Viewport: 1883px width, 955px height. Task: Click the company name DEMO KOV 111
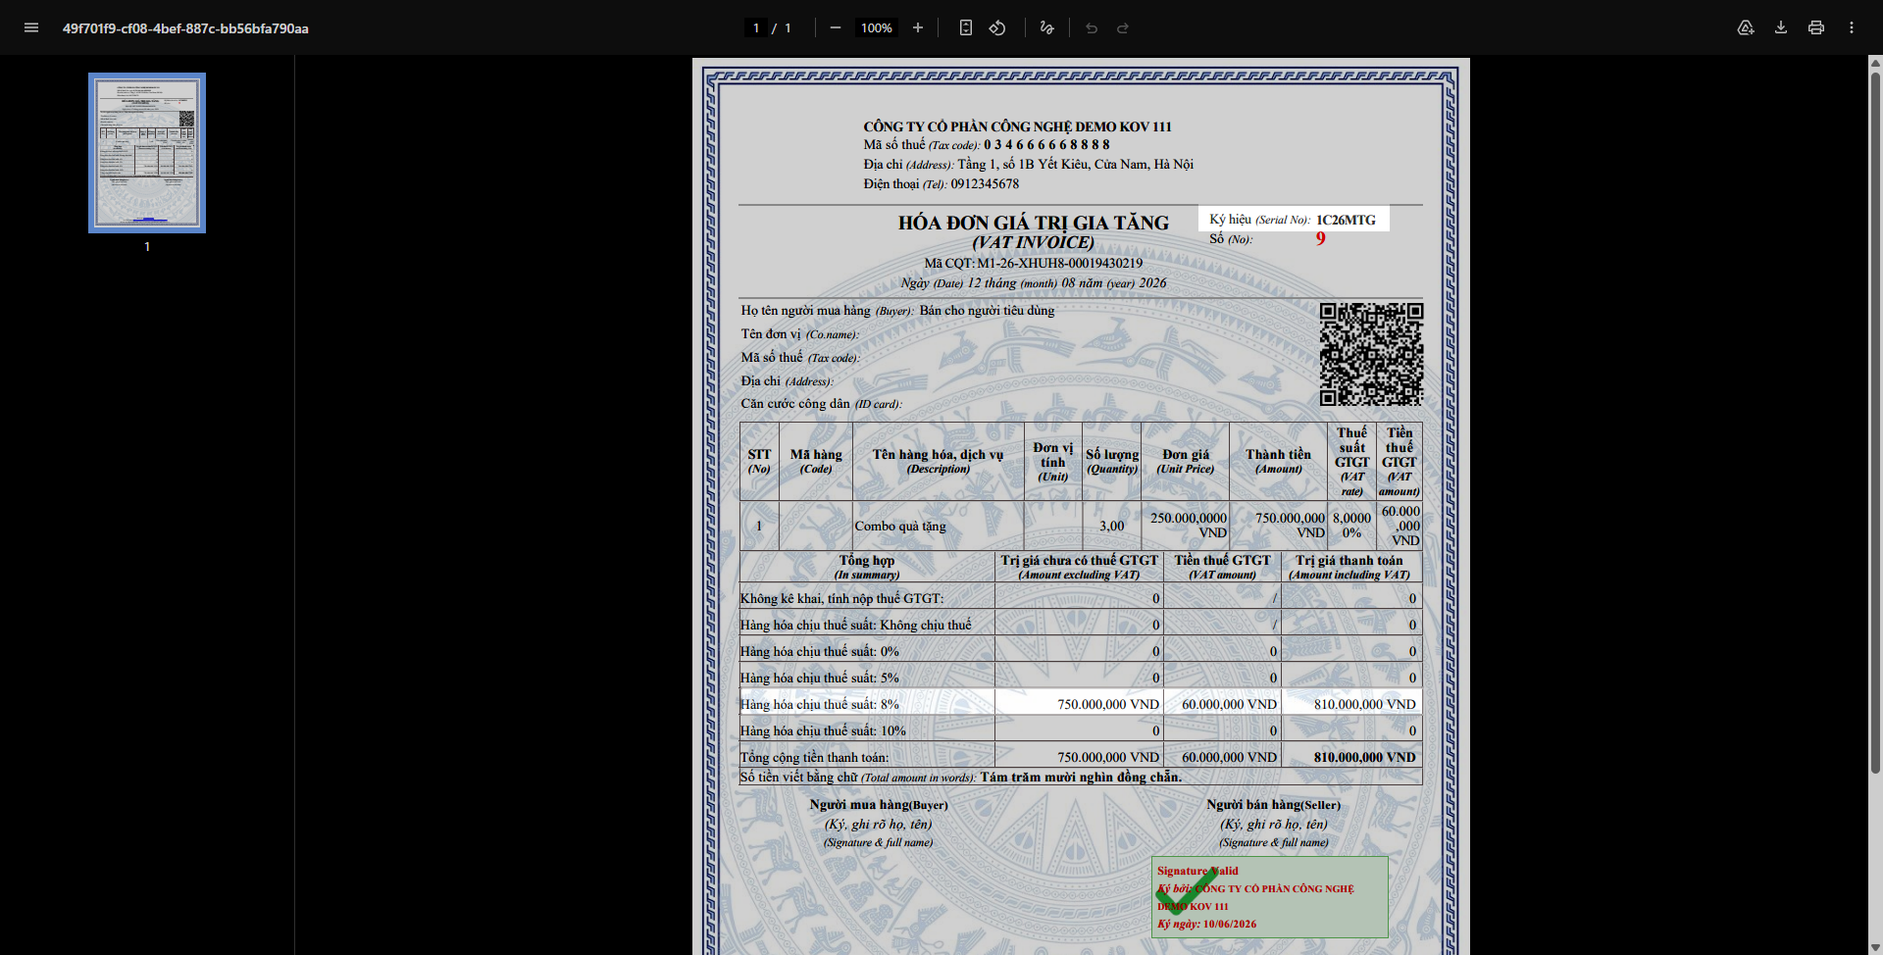tap(1017, 126)
